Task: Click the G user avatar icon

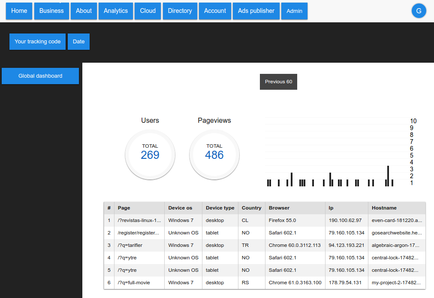Action: click(x=419, y=11)
